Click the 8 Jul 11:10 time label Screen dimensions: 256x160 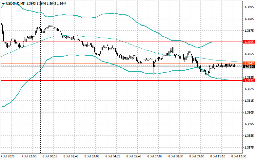pos(218,156)
